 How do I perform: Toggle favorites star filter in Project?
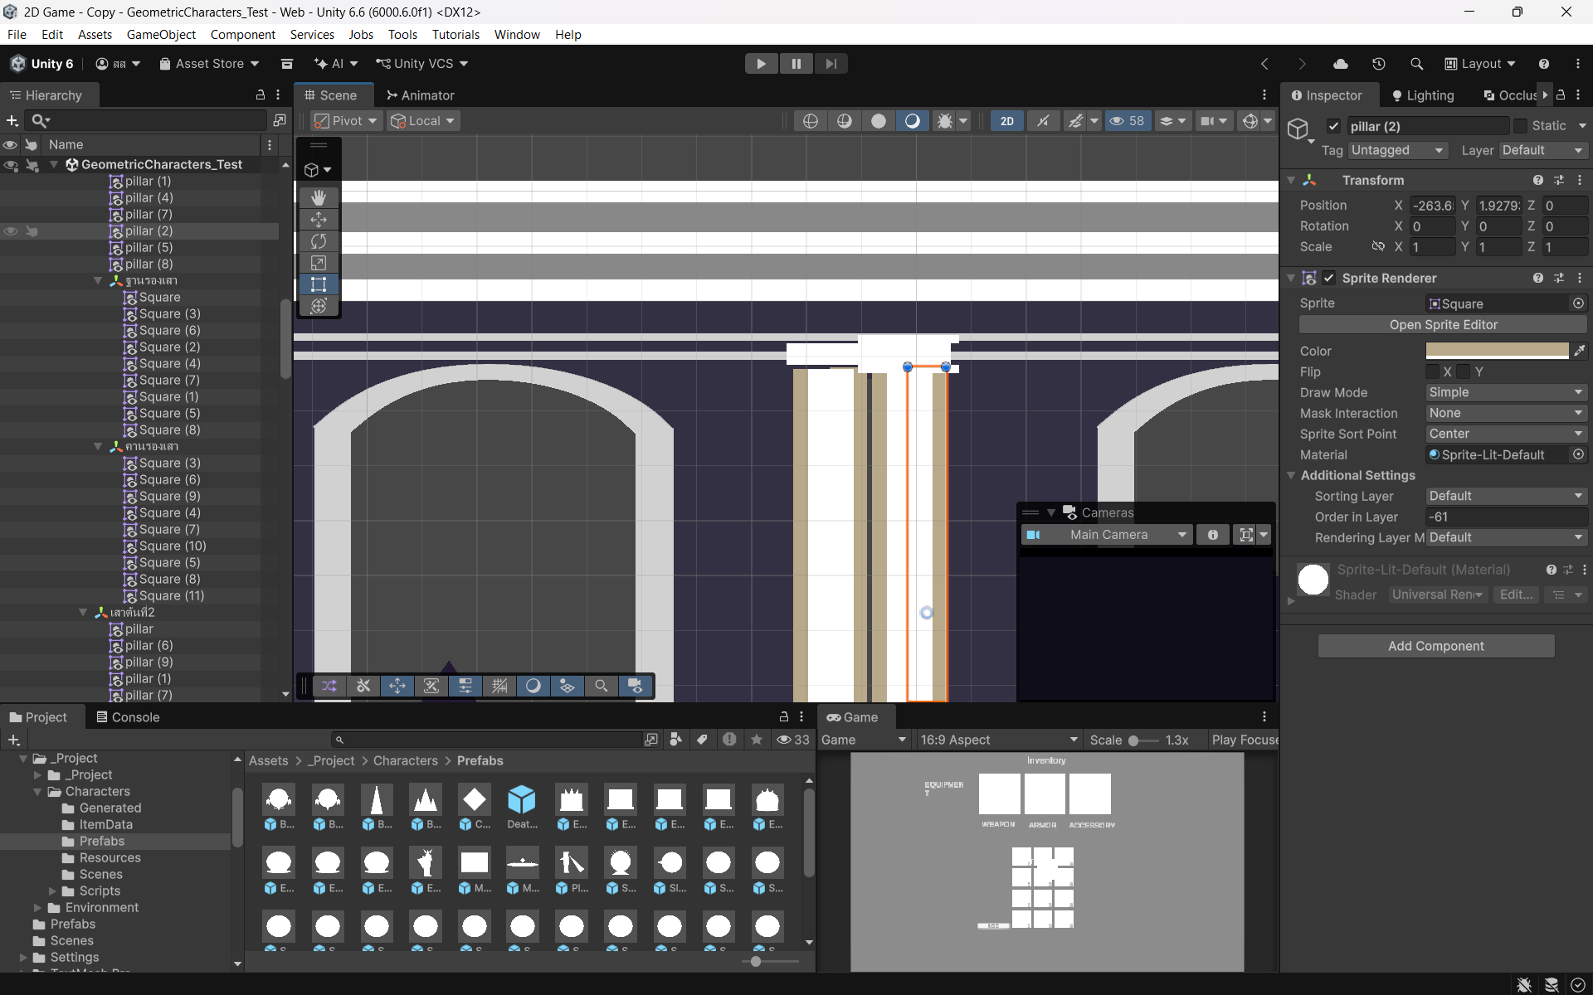(x=757, y=740)
